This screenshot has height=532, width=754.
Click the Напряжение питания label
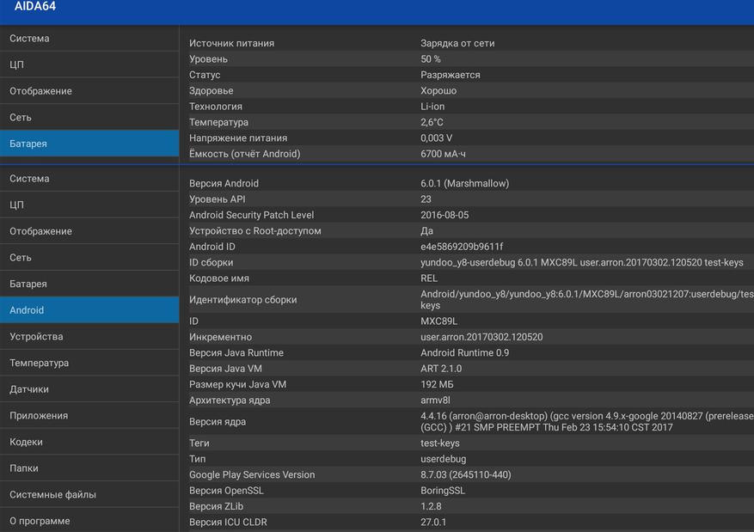click(238, 138)
